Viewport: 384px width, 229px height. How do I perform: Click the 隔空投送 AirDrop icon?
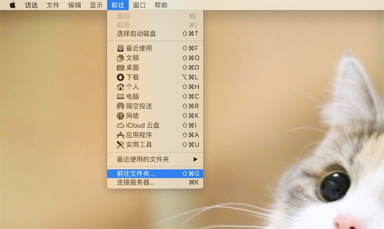pos(120,106)
